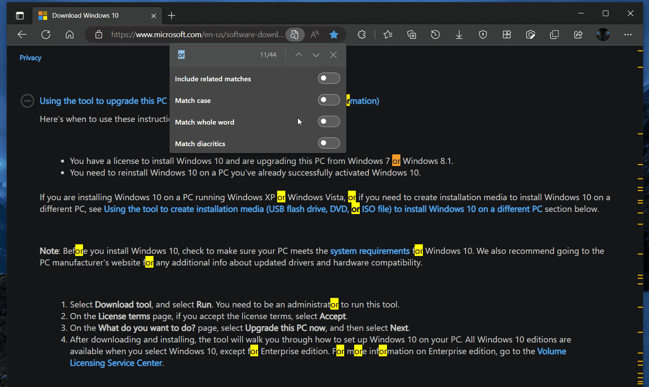649x387 pixels.
Task: Open the Read aloud feature
Action: point(314,35)
